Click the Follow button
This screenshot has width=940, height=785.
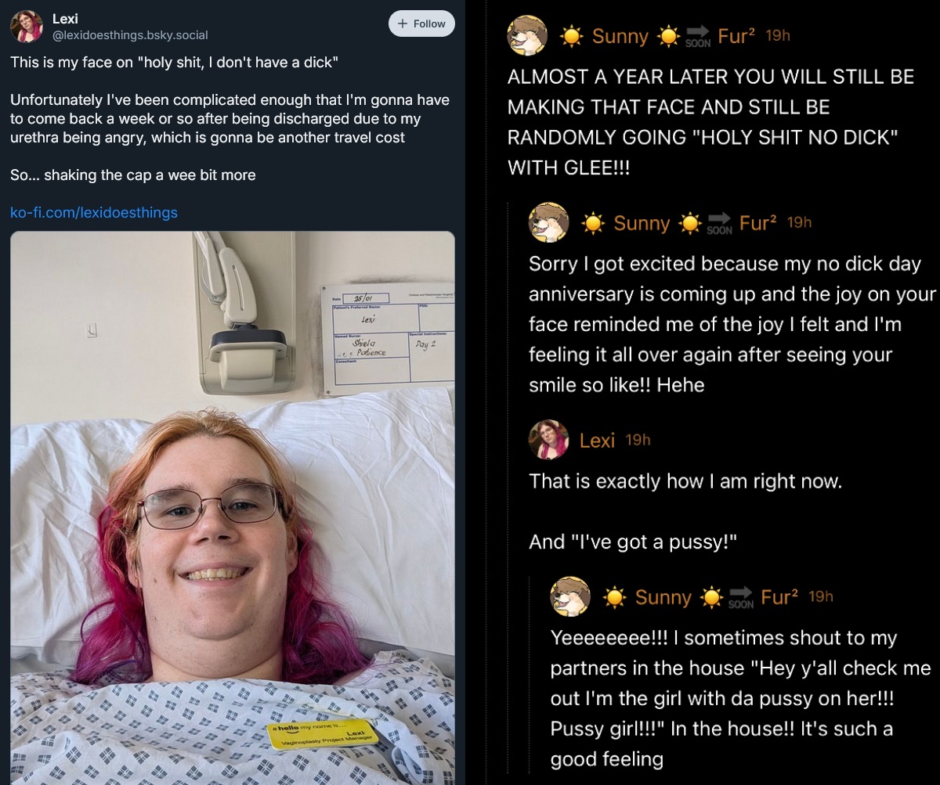[x=421, y=23]
